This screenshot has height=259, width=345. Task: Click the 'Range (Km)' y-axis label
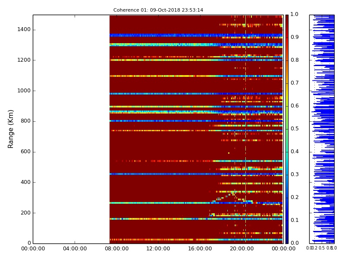pyautogui.click(x=10, y=129)
